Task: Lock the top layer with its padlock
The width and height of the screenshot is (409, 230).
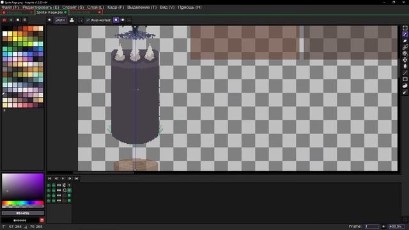Action: pos(54,190)
